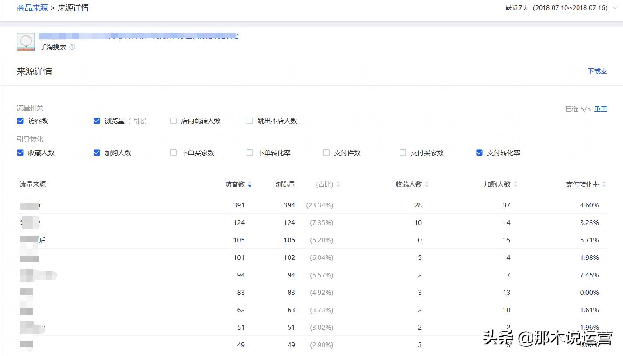Image resolution: width=623 pixels, height=356 pixels.
Task: Click the 浏览量 column header
Action: point(285,184)
